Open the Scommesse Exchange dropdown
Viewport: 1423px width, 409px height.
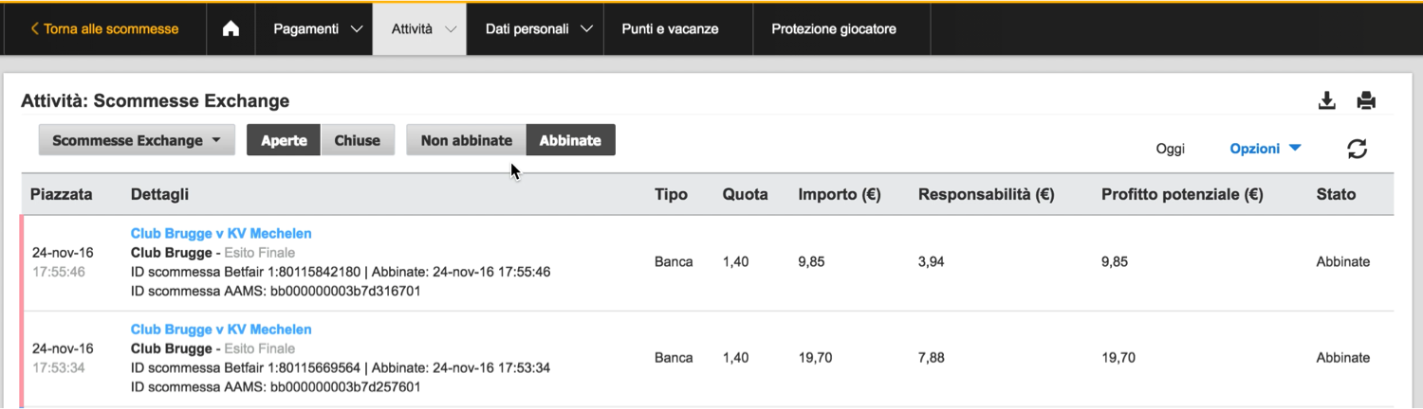pos(137,140)
